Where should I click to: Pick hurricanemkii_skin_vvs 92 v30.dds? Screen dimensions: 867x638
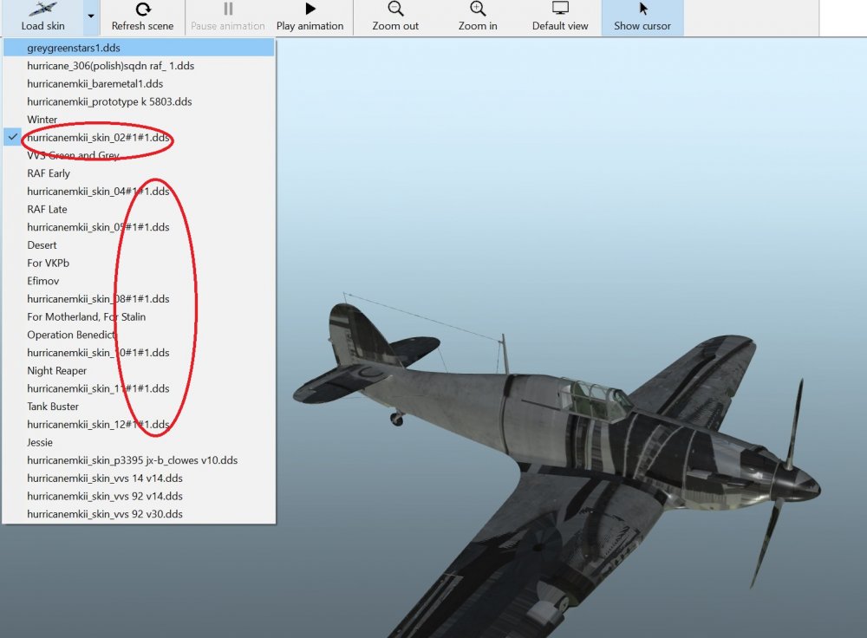pos(139,514)
